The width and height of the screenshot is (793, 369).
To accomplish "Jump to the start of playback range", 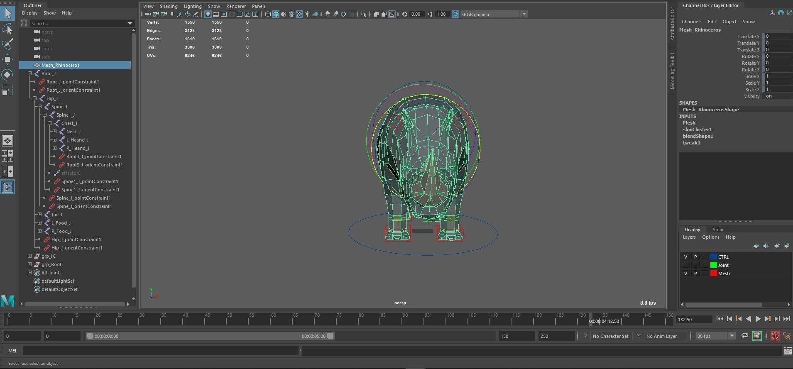I will pos(720,319).
